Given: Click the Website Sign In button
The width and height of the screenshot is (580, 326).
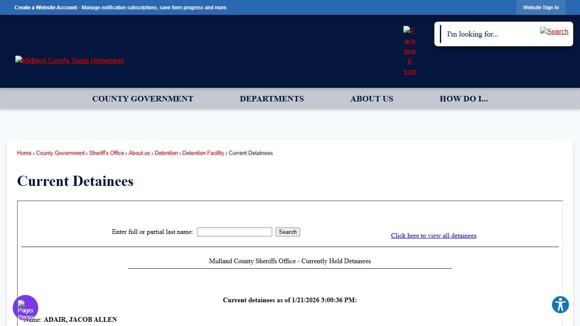Looking at the screenshot, I should click(x=541, y=7).
